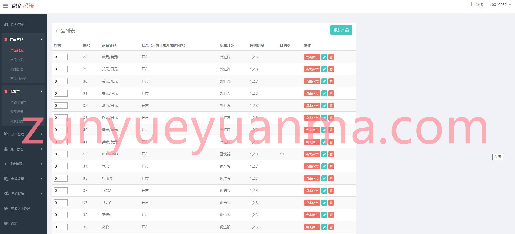Click 点击休市 for 谷歌C
Viewport: 515px width, 234px height.
tap(312, 203)
